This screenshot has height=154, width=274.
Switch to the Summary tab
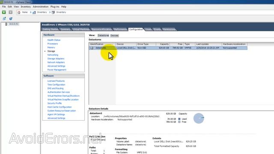point(65,30)
